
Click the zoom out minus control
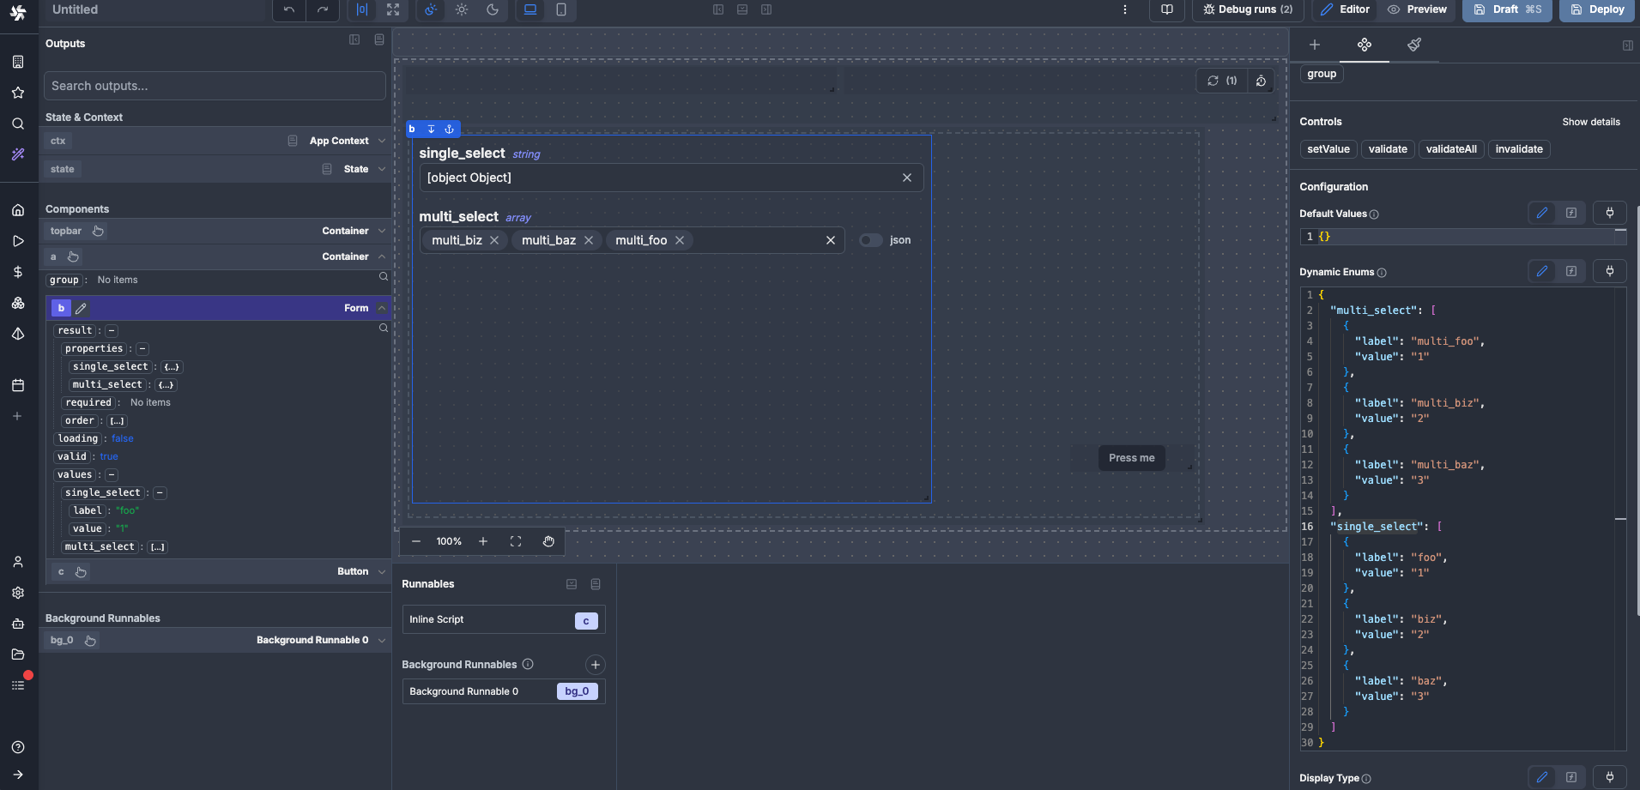click(416, 541)
